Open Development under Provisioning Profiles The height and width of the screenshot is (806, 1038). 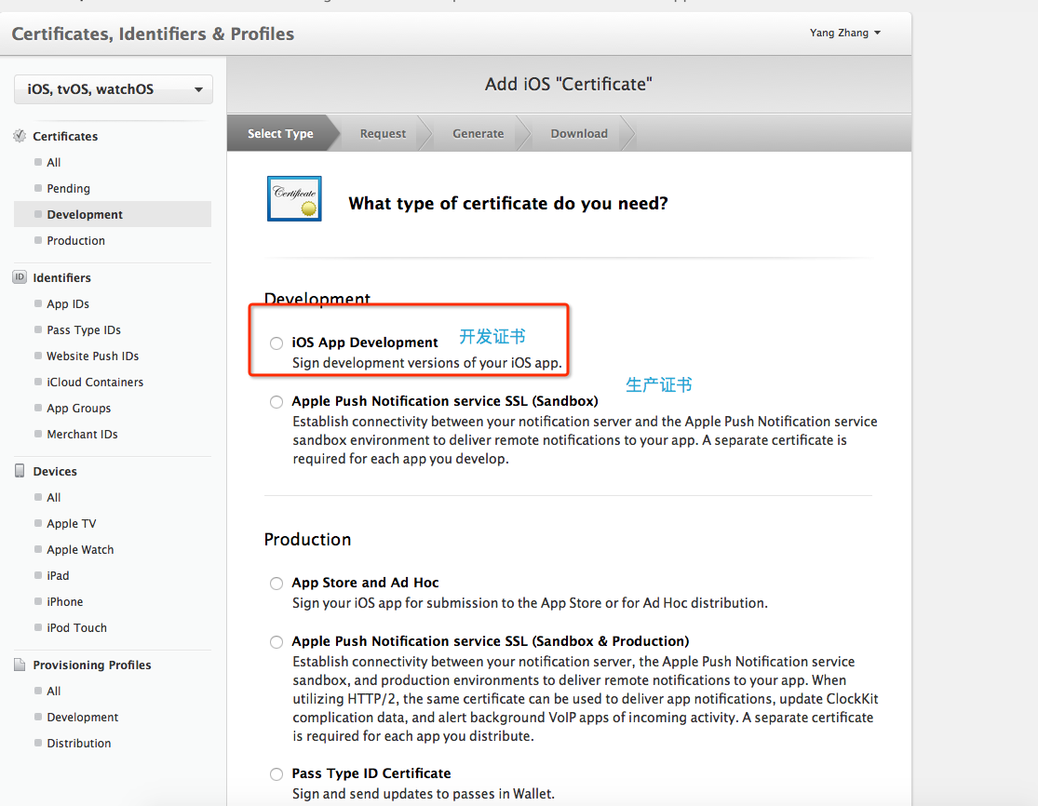[82, 717]
